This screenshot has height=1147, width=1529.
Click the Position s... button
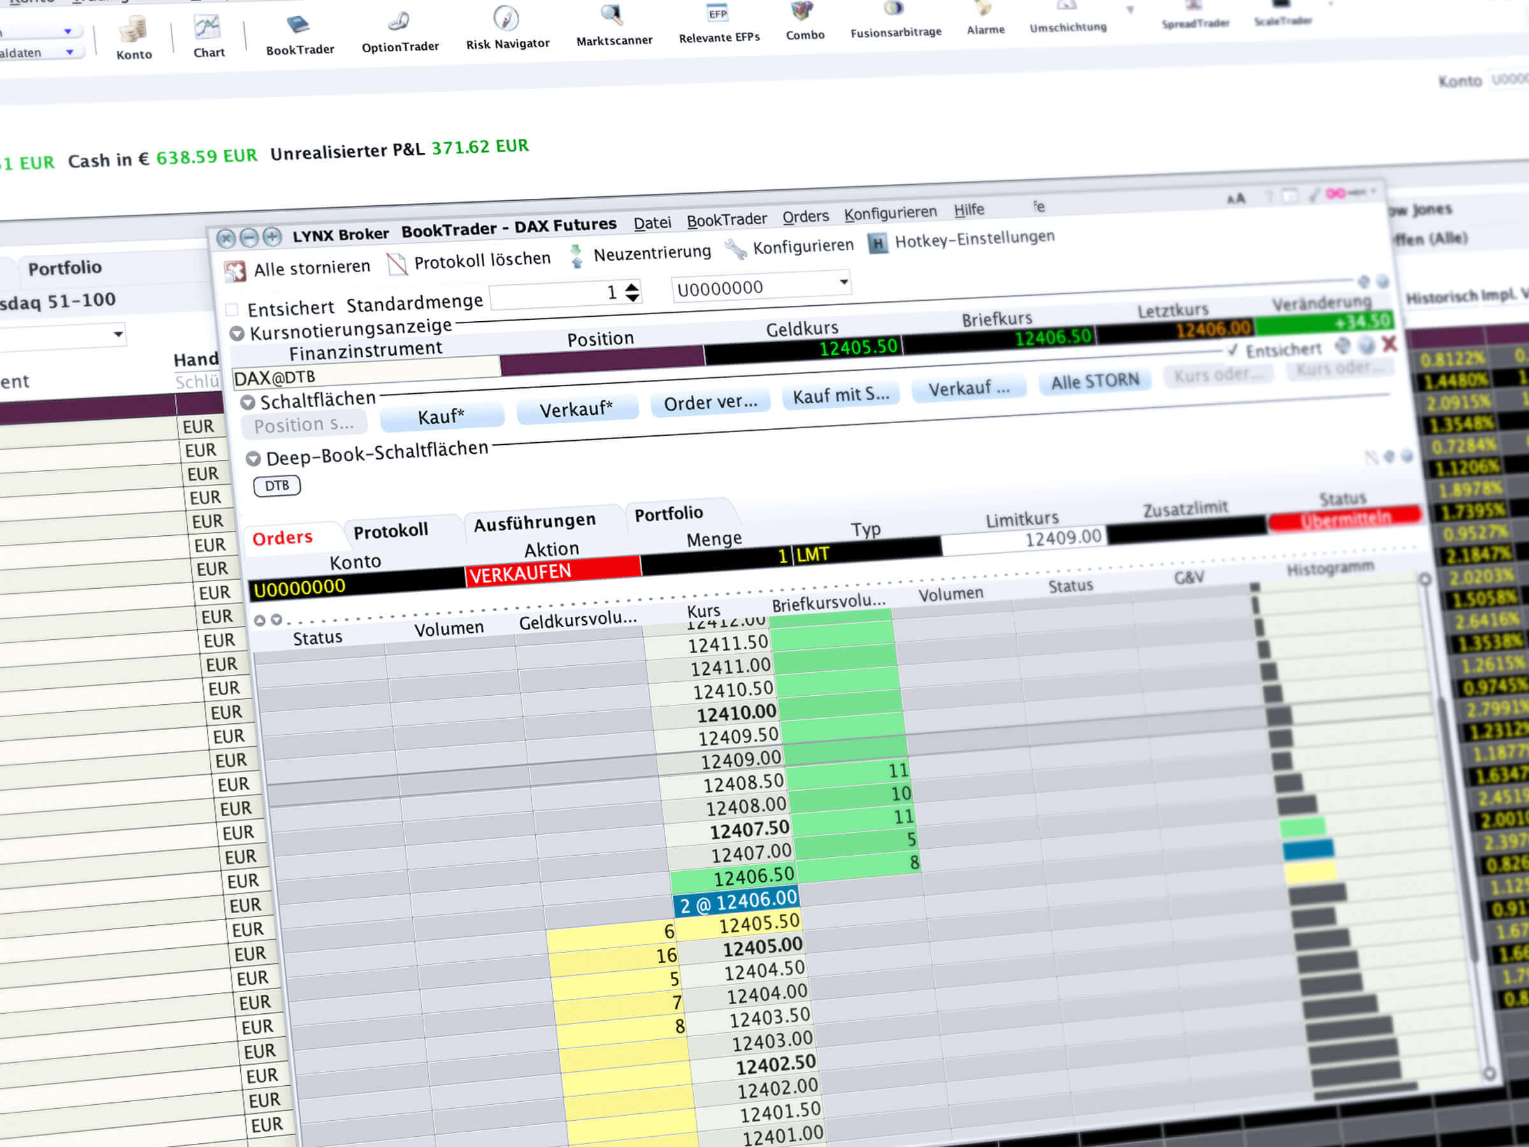pos(304,424)
